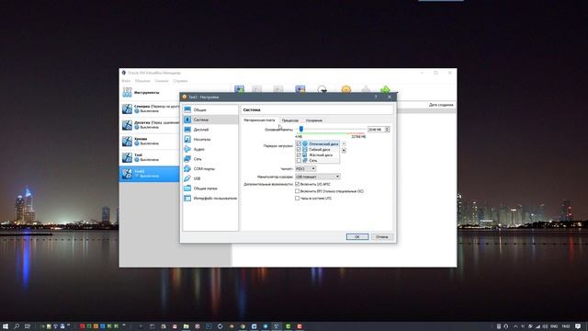Select the Хромо virtual machine
Screen dimensions: 588x331
click(150, 141)
